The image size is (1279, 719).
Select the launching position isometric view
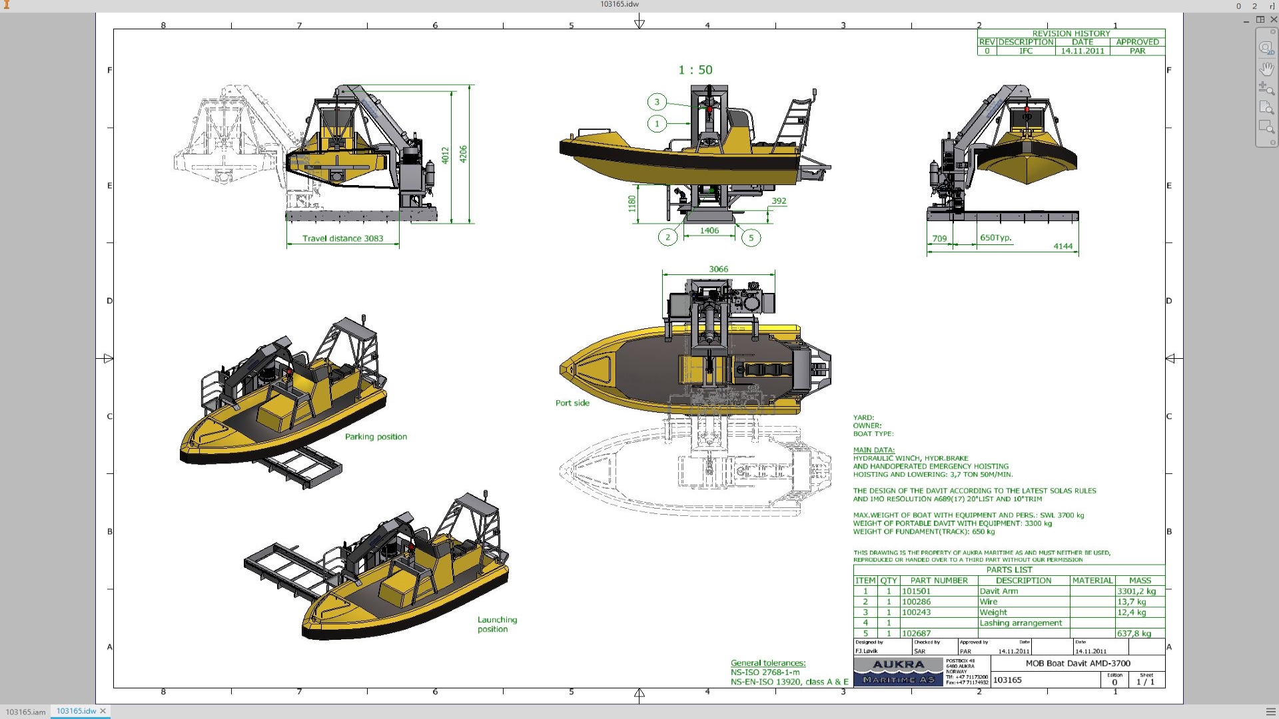click(376, 566)
